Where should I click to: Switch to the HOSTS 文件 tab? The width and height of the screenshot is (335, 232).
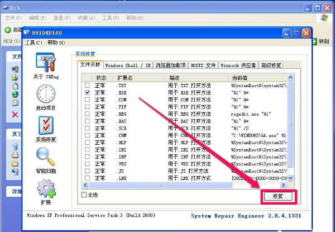click(x=203, y=65)
